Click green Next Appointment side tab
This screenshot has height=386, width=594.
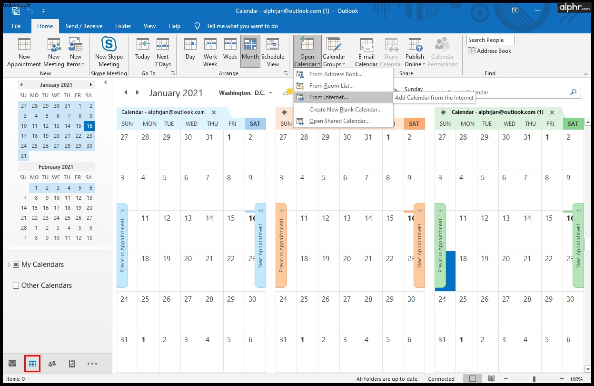pyautogui.click(x=578, y=245)
